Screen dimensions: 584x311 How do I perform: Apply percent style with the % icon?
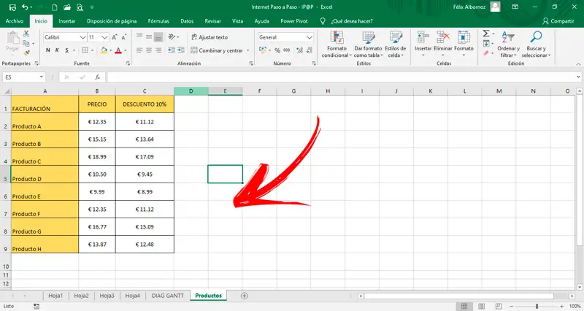pos(277,50)
